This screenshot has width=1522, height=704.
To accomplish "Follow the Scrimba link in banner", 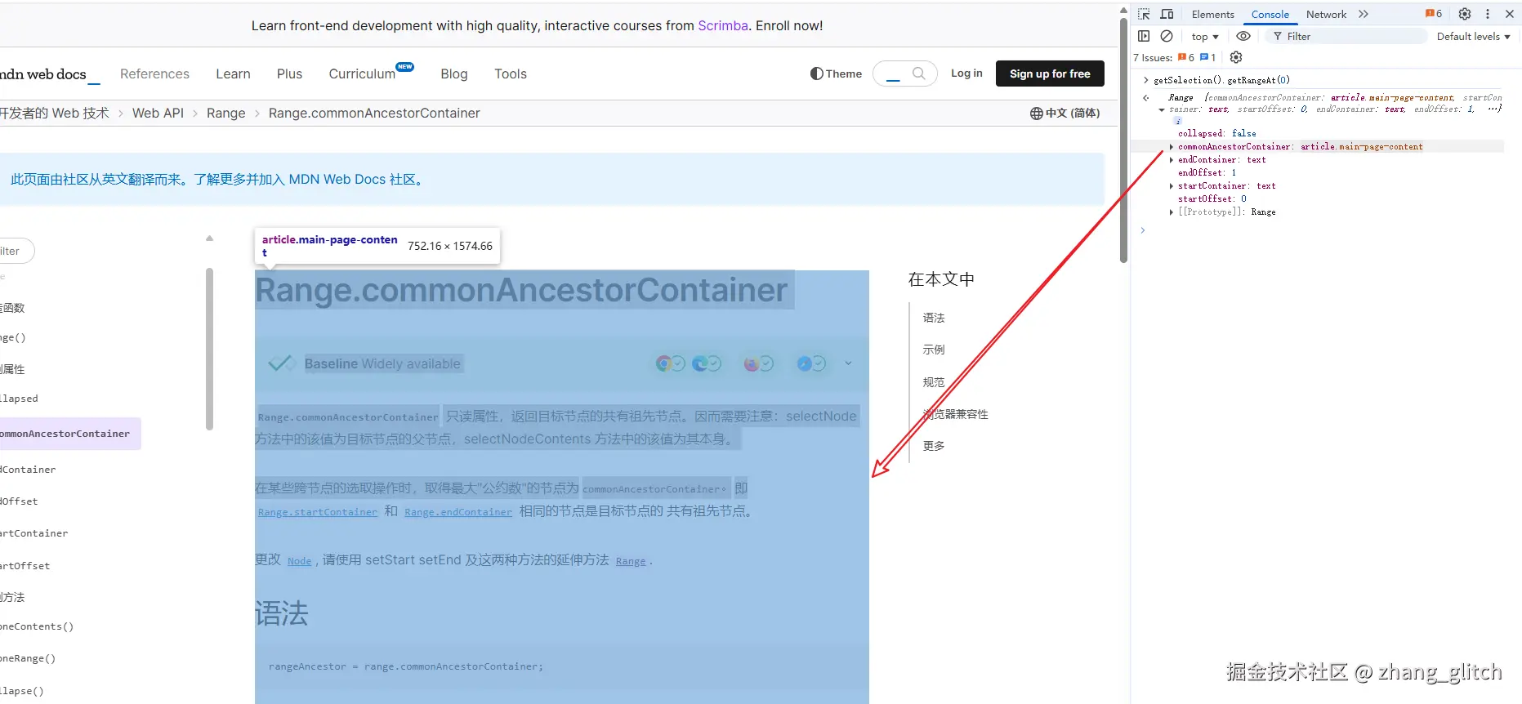I will (x=723, y=25).
